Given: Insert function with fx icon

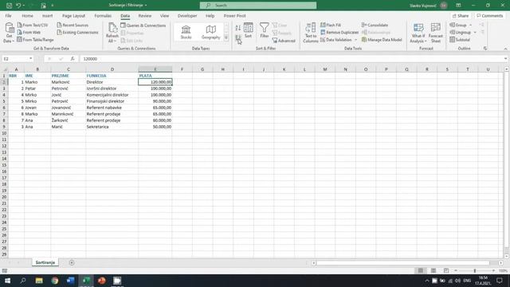Looking at the screenshot, I should pyautogui.click(x=73, y=58).
